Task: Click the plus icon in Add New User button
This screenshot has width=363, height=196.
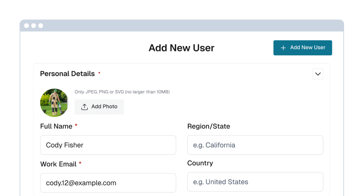Action: pyautogui.click(x=283, y=48)
